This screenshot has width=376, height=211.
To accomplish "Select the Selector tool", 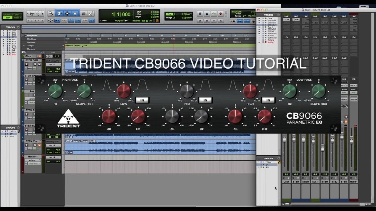I will pyautogui.click(x=67, y=13).
